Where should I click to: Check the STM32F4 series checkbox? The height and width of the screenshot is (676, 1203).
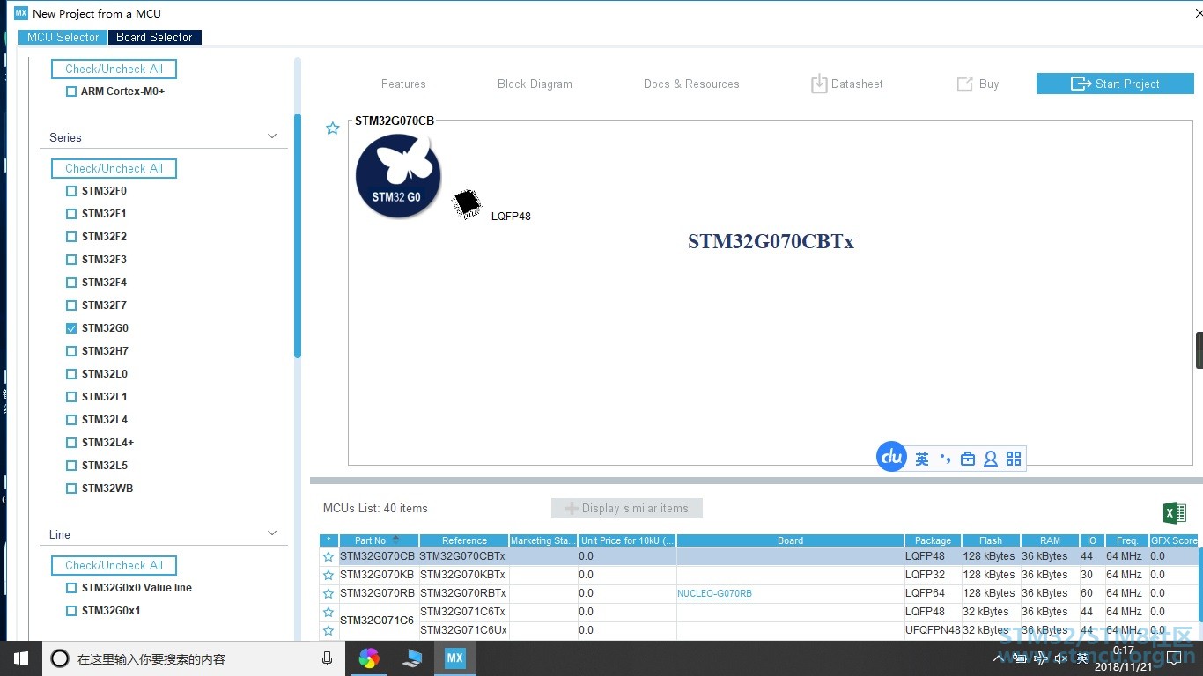pyautogui.click(x=71, y=283)
